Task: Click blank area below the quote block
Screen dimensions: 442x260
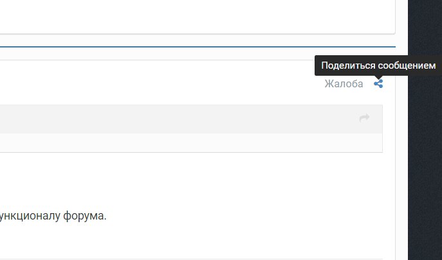Action: (193, 177)
